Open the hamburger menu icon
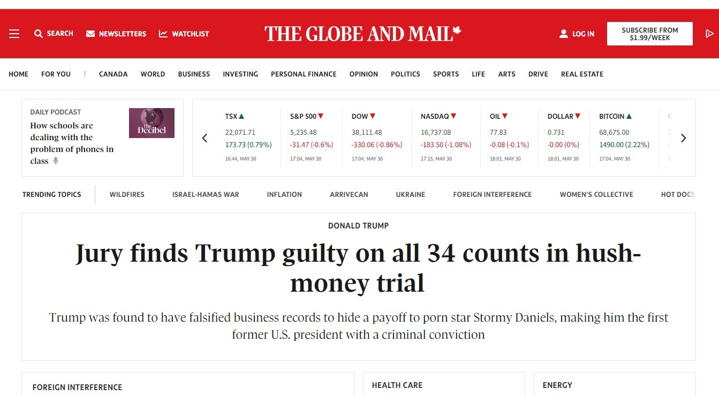The width and height of the screenshot is (719, 396). 14,34
